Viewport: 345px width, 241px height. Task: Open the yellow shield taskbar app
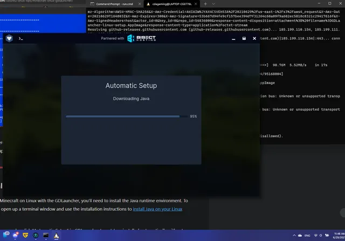coord(25,235)
